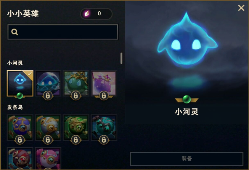Select the purple pink River Sprite variant
Viewport: 249px width, 170px height.
click(x=104, y=83)
